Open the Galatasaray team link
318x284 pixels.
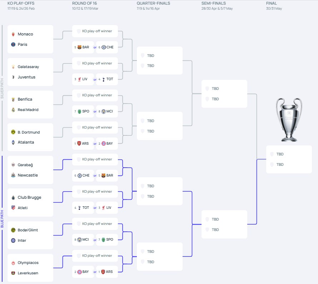(x=28, y=67)
